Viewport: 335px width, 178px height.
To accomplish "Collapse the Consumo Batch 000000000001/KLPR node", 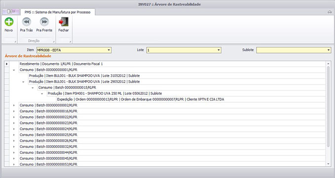I will point(14,70).
